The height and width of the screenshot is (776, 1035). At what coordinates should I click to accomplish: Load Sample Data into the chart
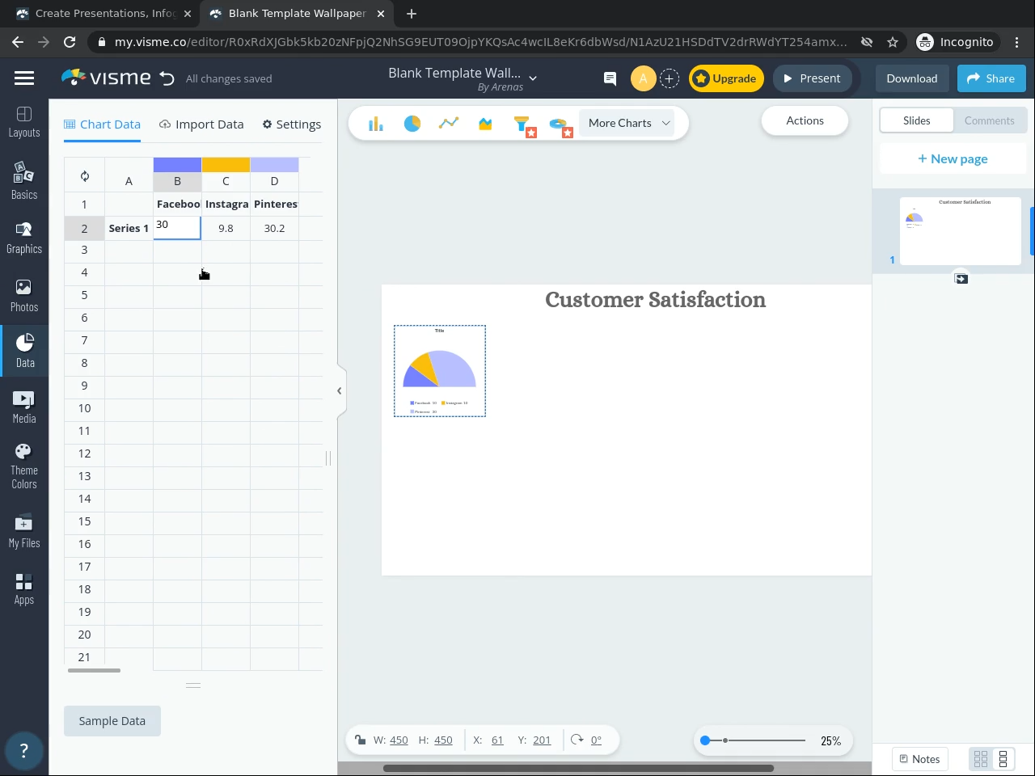[x=112, y=721]
